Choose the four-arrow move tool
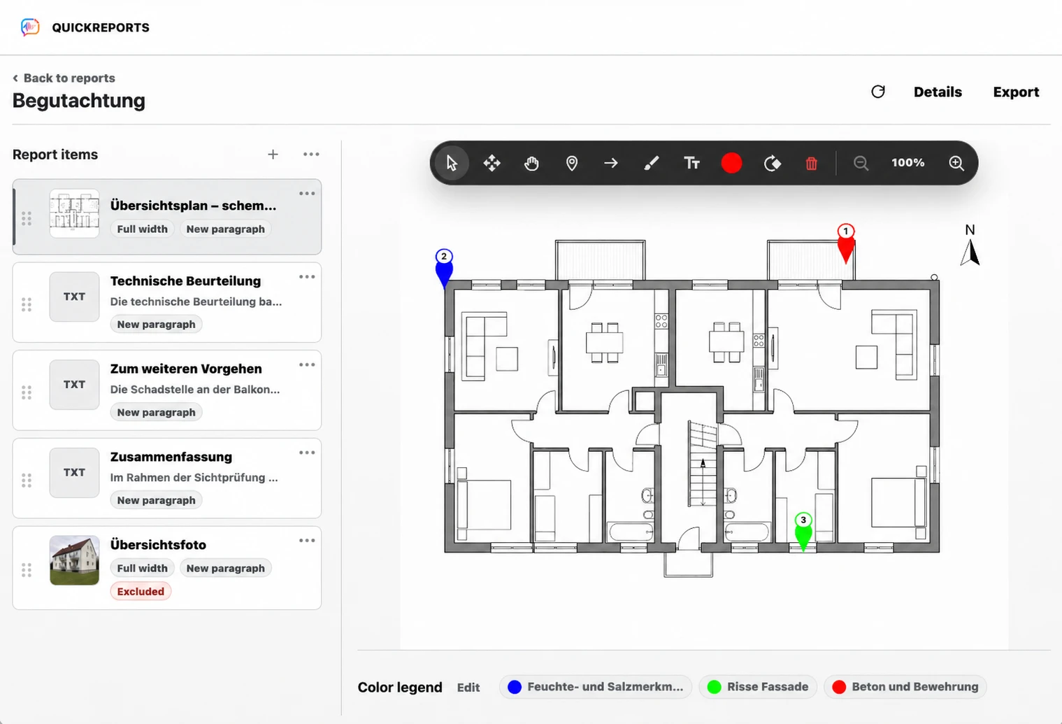Viewport: 1062px width, 724px height. pyautogui.click(x=492, y=163)
